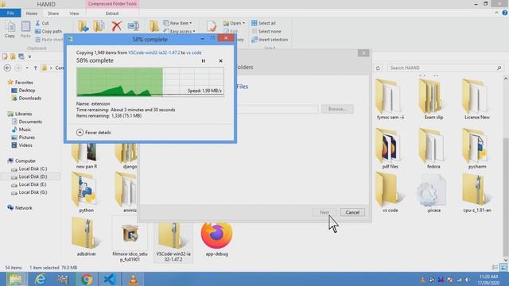Click the vs code destination link

pos(194,52)
